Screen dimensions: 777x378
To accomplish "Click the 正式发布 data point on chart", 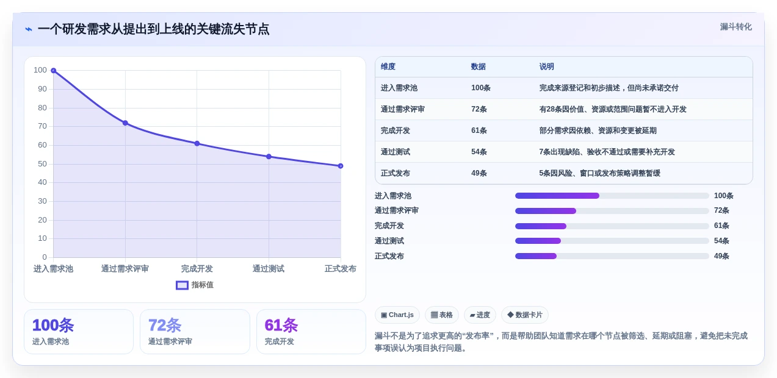I will tap(341, 166).
